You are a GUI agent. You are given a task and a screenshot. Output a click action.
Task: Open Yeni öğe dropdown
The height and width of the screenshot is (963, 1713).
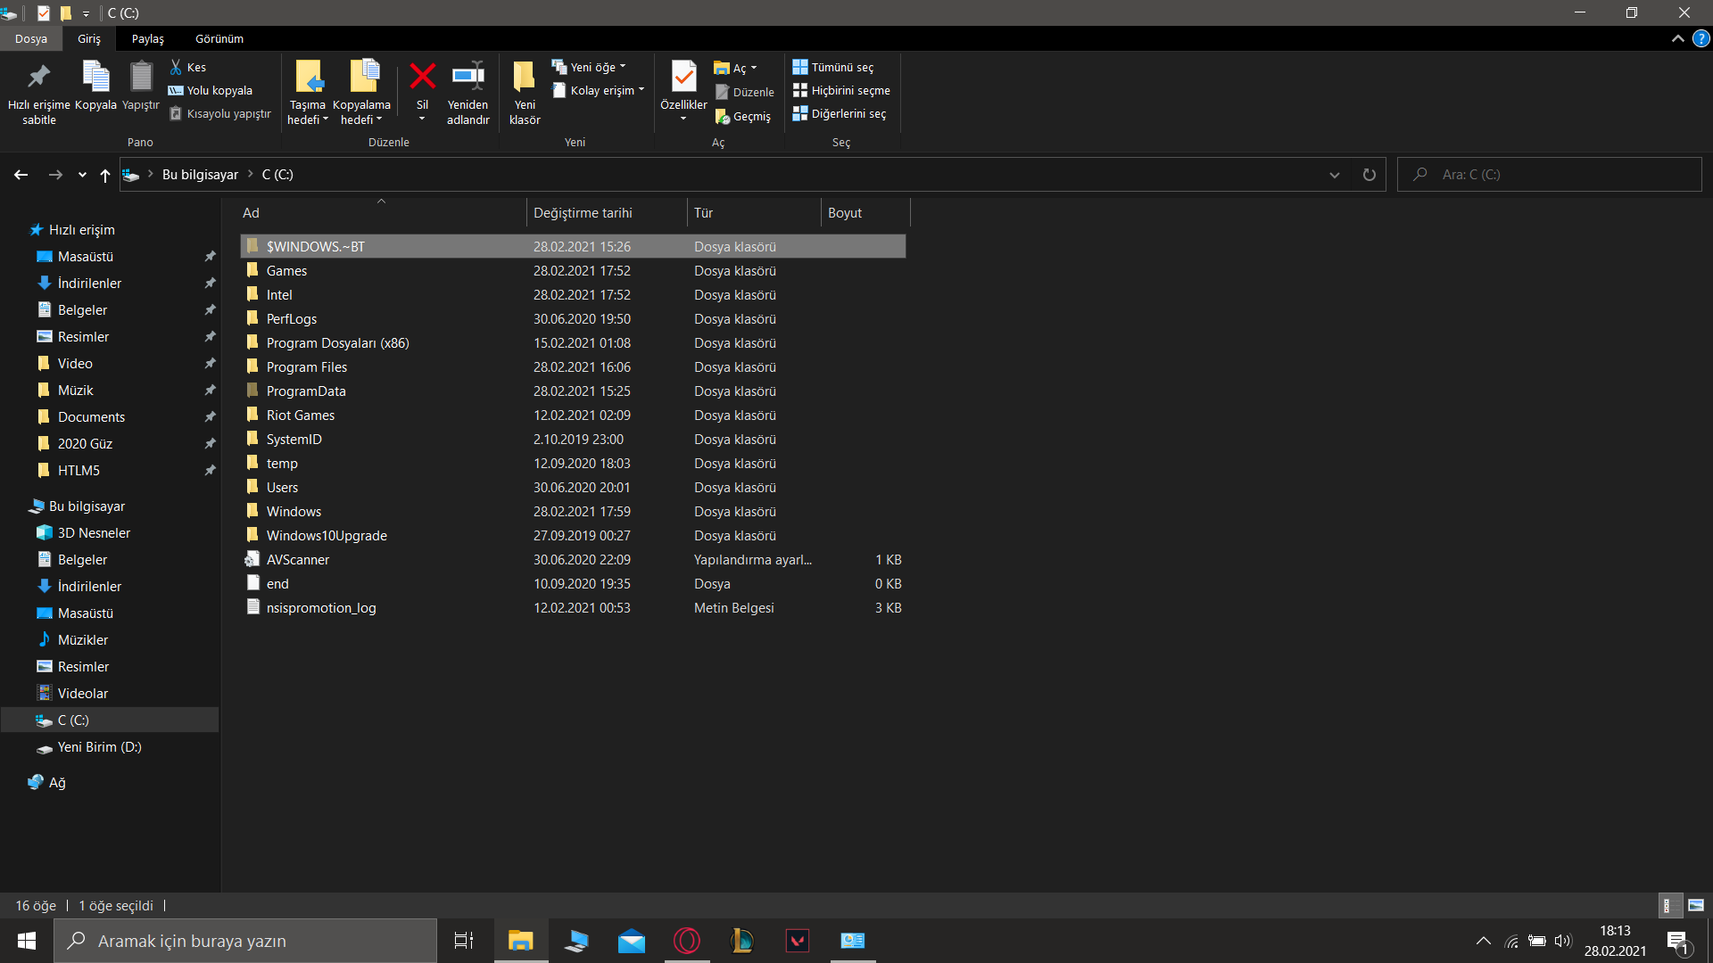(589, 67)
